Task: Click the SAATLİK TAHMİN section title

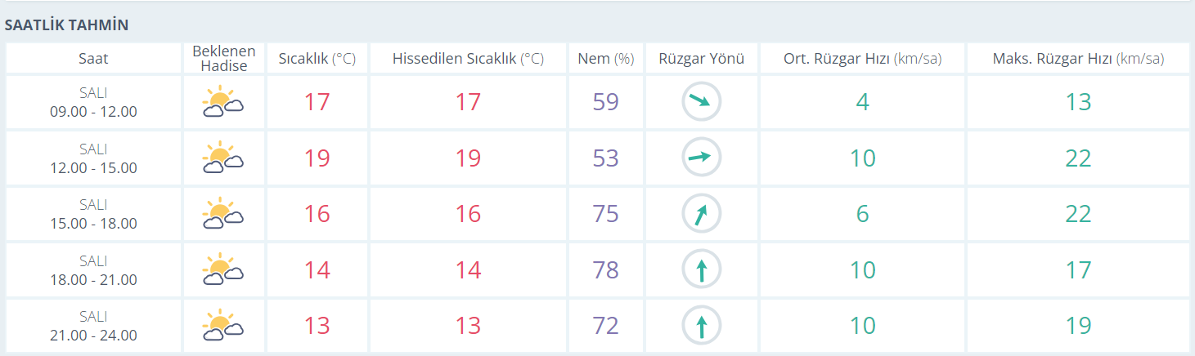Action: pyautogui.click(x=66, y=25)
